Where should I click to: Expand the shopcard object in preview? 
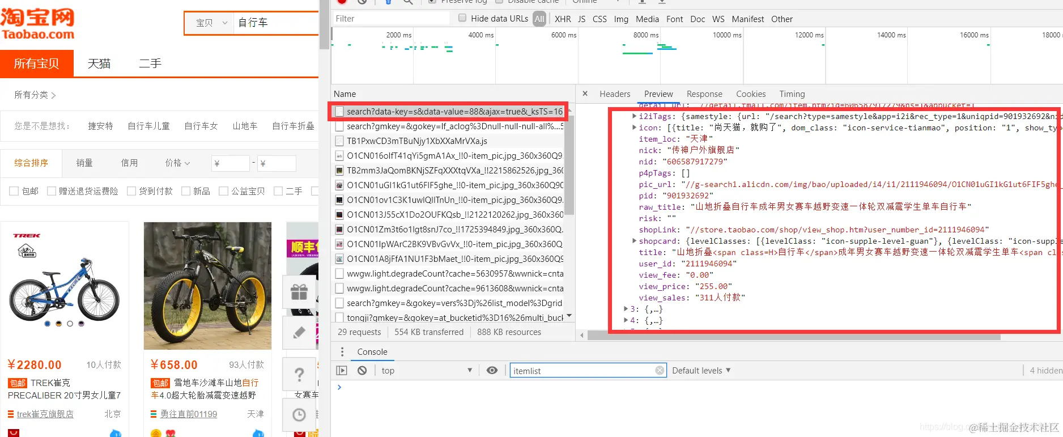634,241
